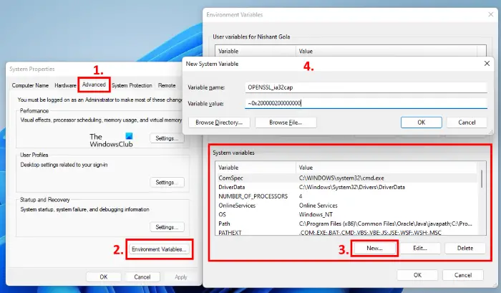Click the Environment Variables button
The width and height of the screenshot is (501, 293).
coord(159,249)
